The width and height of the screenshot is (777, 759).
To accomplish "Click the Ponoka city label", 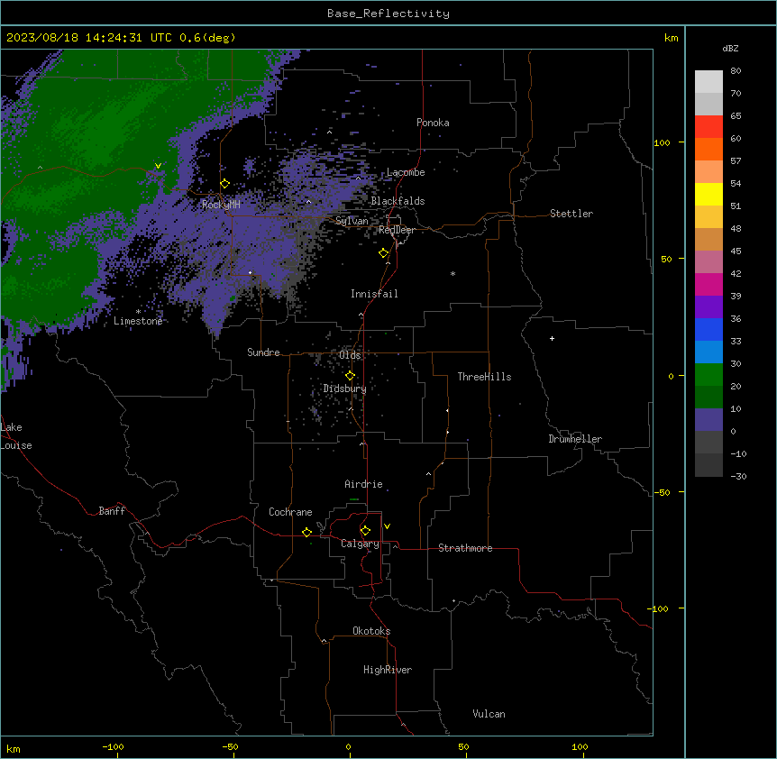I will pyautogui.click(x=433, y=123).
